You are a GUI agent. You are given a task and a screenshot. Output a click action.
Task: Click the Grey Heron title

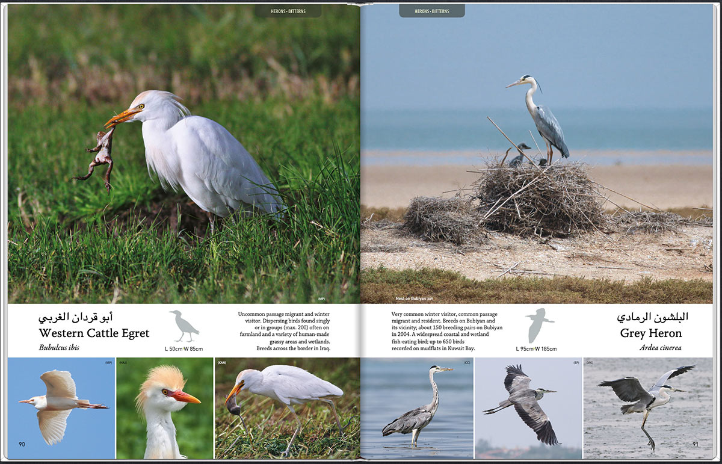click(650, 333)
